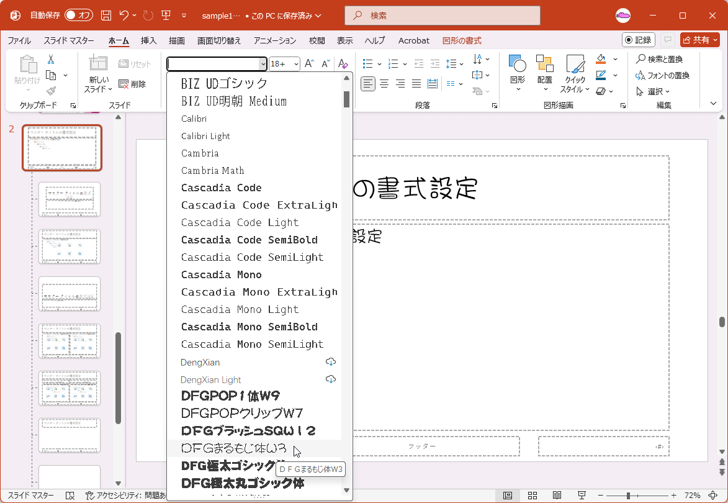The image size is (728, 503).
Task: Click the increase indent level icon
Action: [x=435, y=63]
